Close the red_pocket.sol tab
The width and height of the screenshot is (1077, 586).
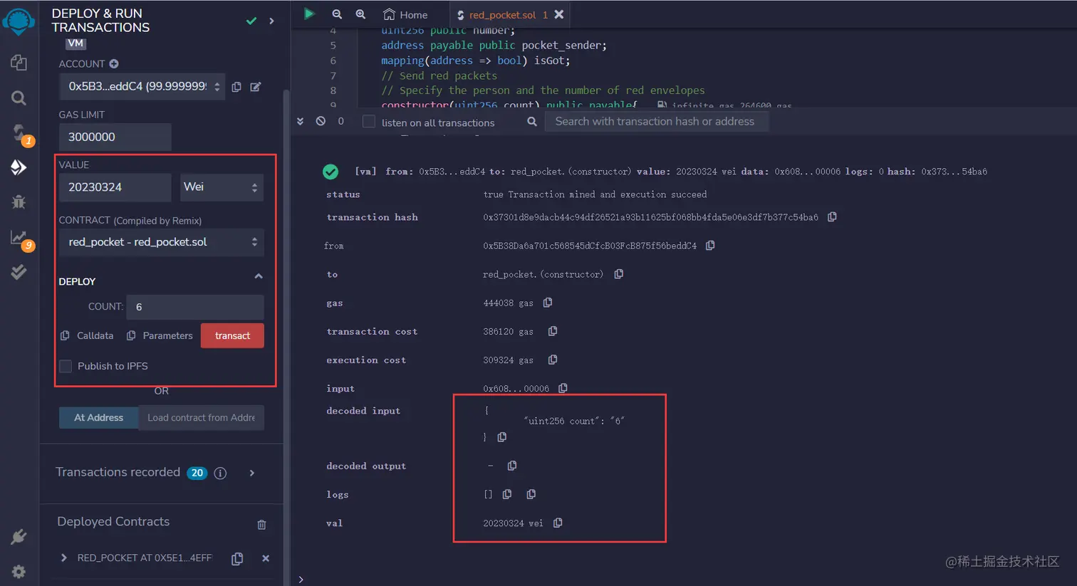(x=559, y=14)
